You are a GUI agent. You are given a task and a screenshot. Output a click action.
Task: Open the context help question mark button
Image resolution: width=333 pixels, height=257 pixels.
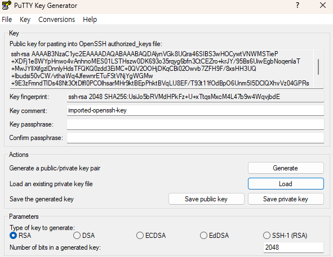(298, 5)
